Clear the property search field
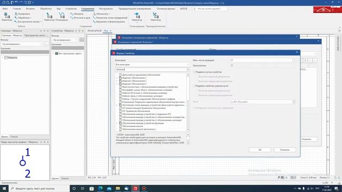The image size is (342, 192). 188,69
